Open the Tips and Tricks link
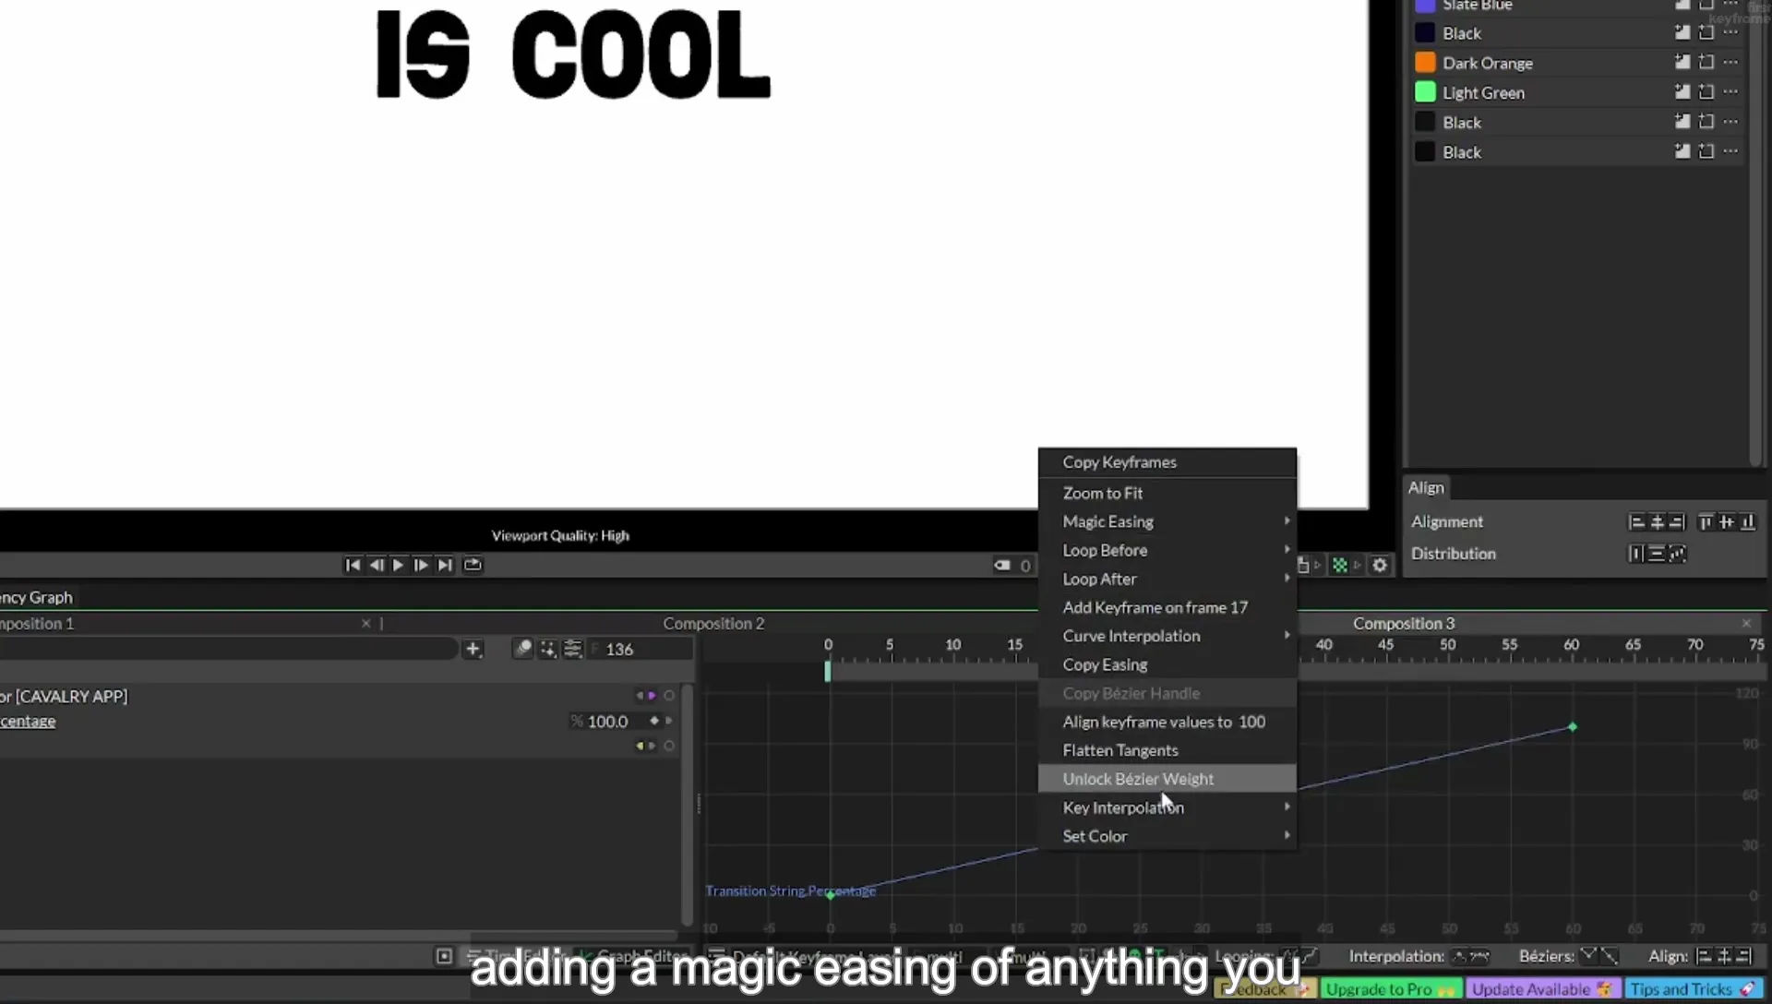The image size is (1772, 1004). 1693,989
